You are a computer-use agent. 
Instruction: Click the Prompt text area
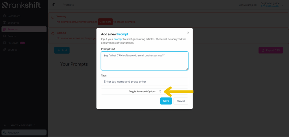pyautogui.click(x=144, y=61)
